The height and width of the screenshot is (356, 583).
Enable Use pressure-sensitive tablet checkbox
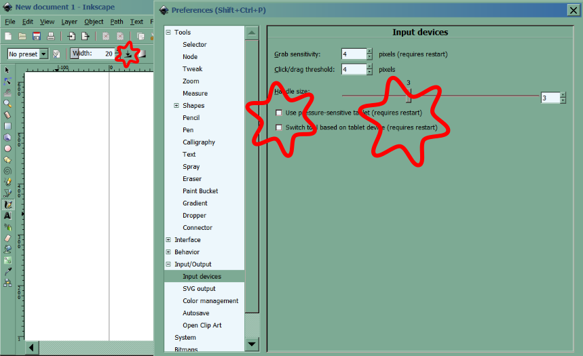coord(278,113)
